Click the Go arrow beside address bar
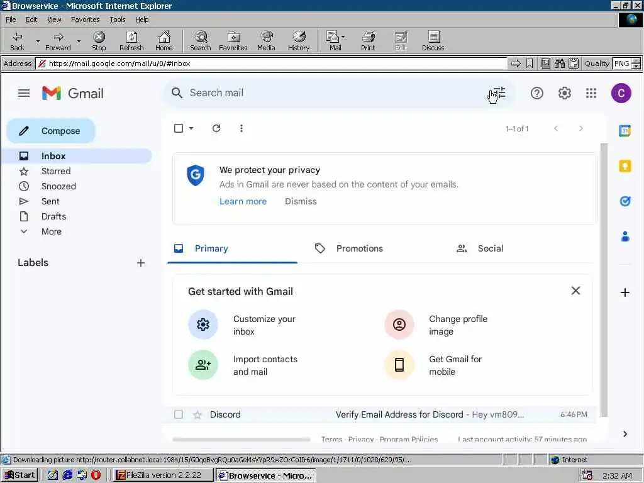This screenshot has width=644, height=483. pyautogui.click(x=516, y=64)
